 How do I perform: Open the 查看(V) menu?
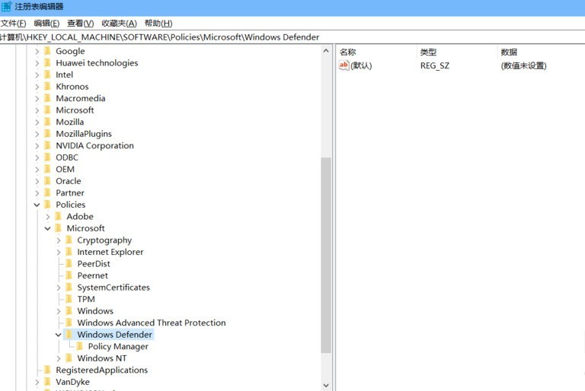click(x=80, y=24)
